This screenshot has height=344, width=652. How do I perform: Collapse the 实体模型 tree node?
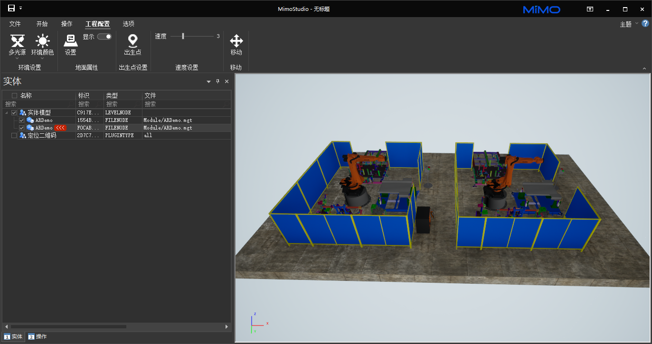[6, 113]
